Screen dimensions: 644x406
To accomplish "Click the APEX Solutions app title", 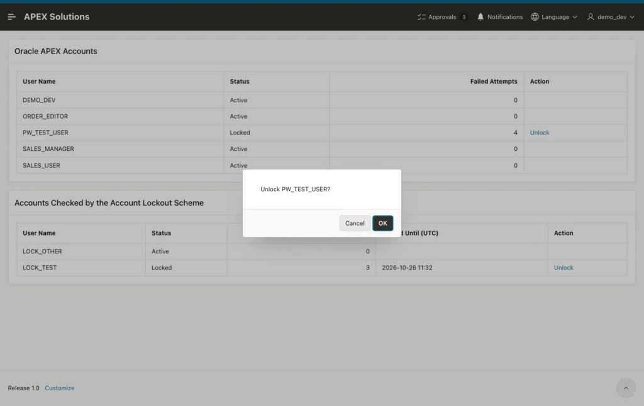I will click(57, 17).
